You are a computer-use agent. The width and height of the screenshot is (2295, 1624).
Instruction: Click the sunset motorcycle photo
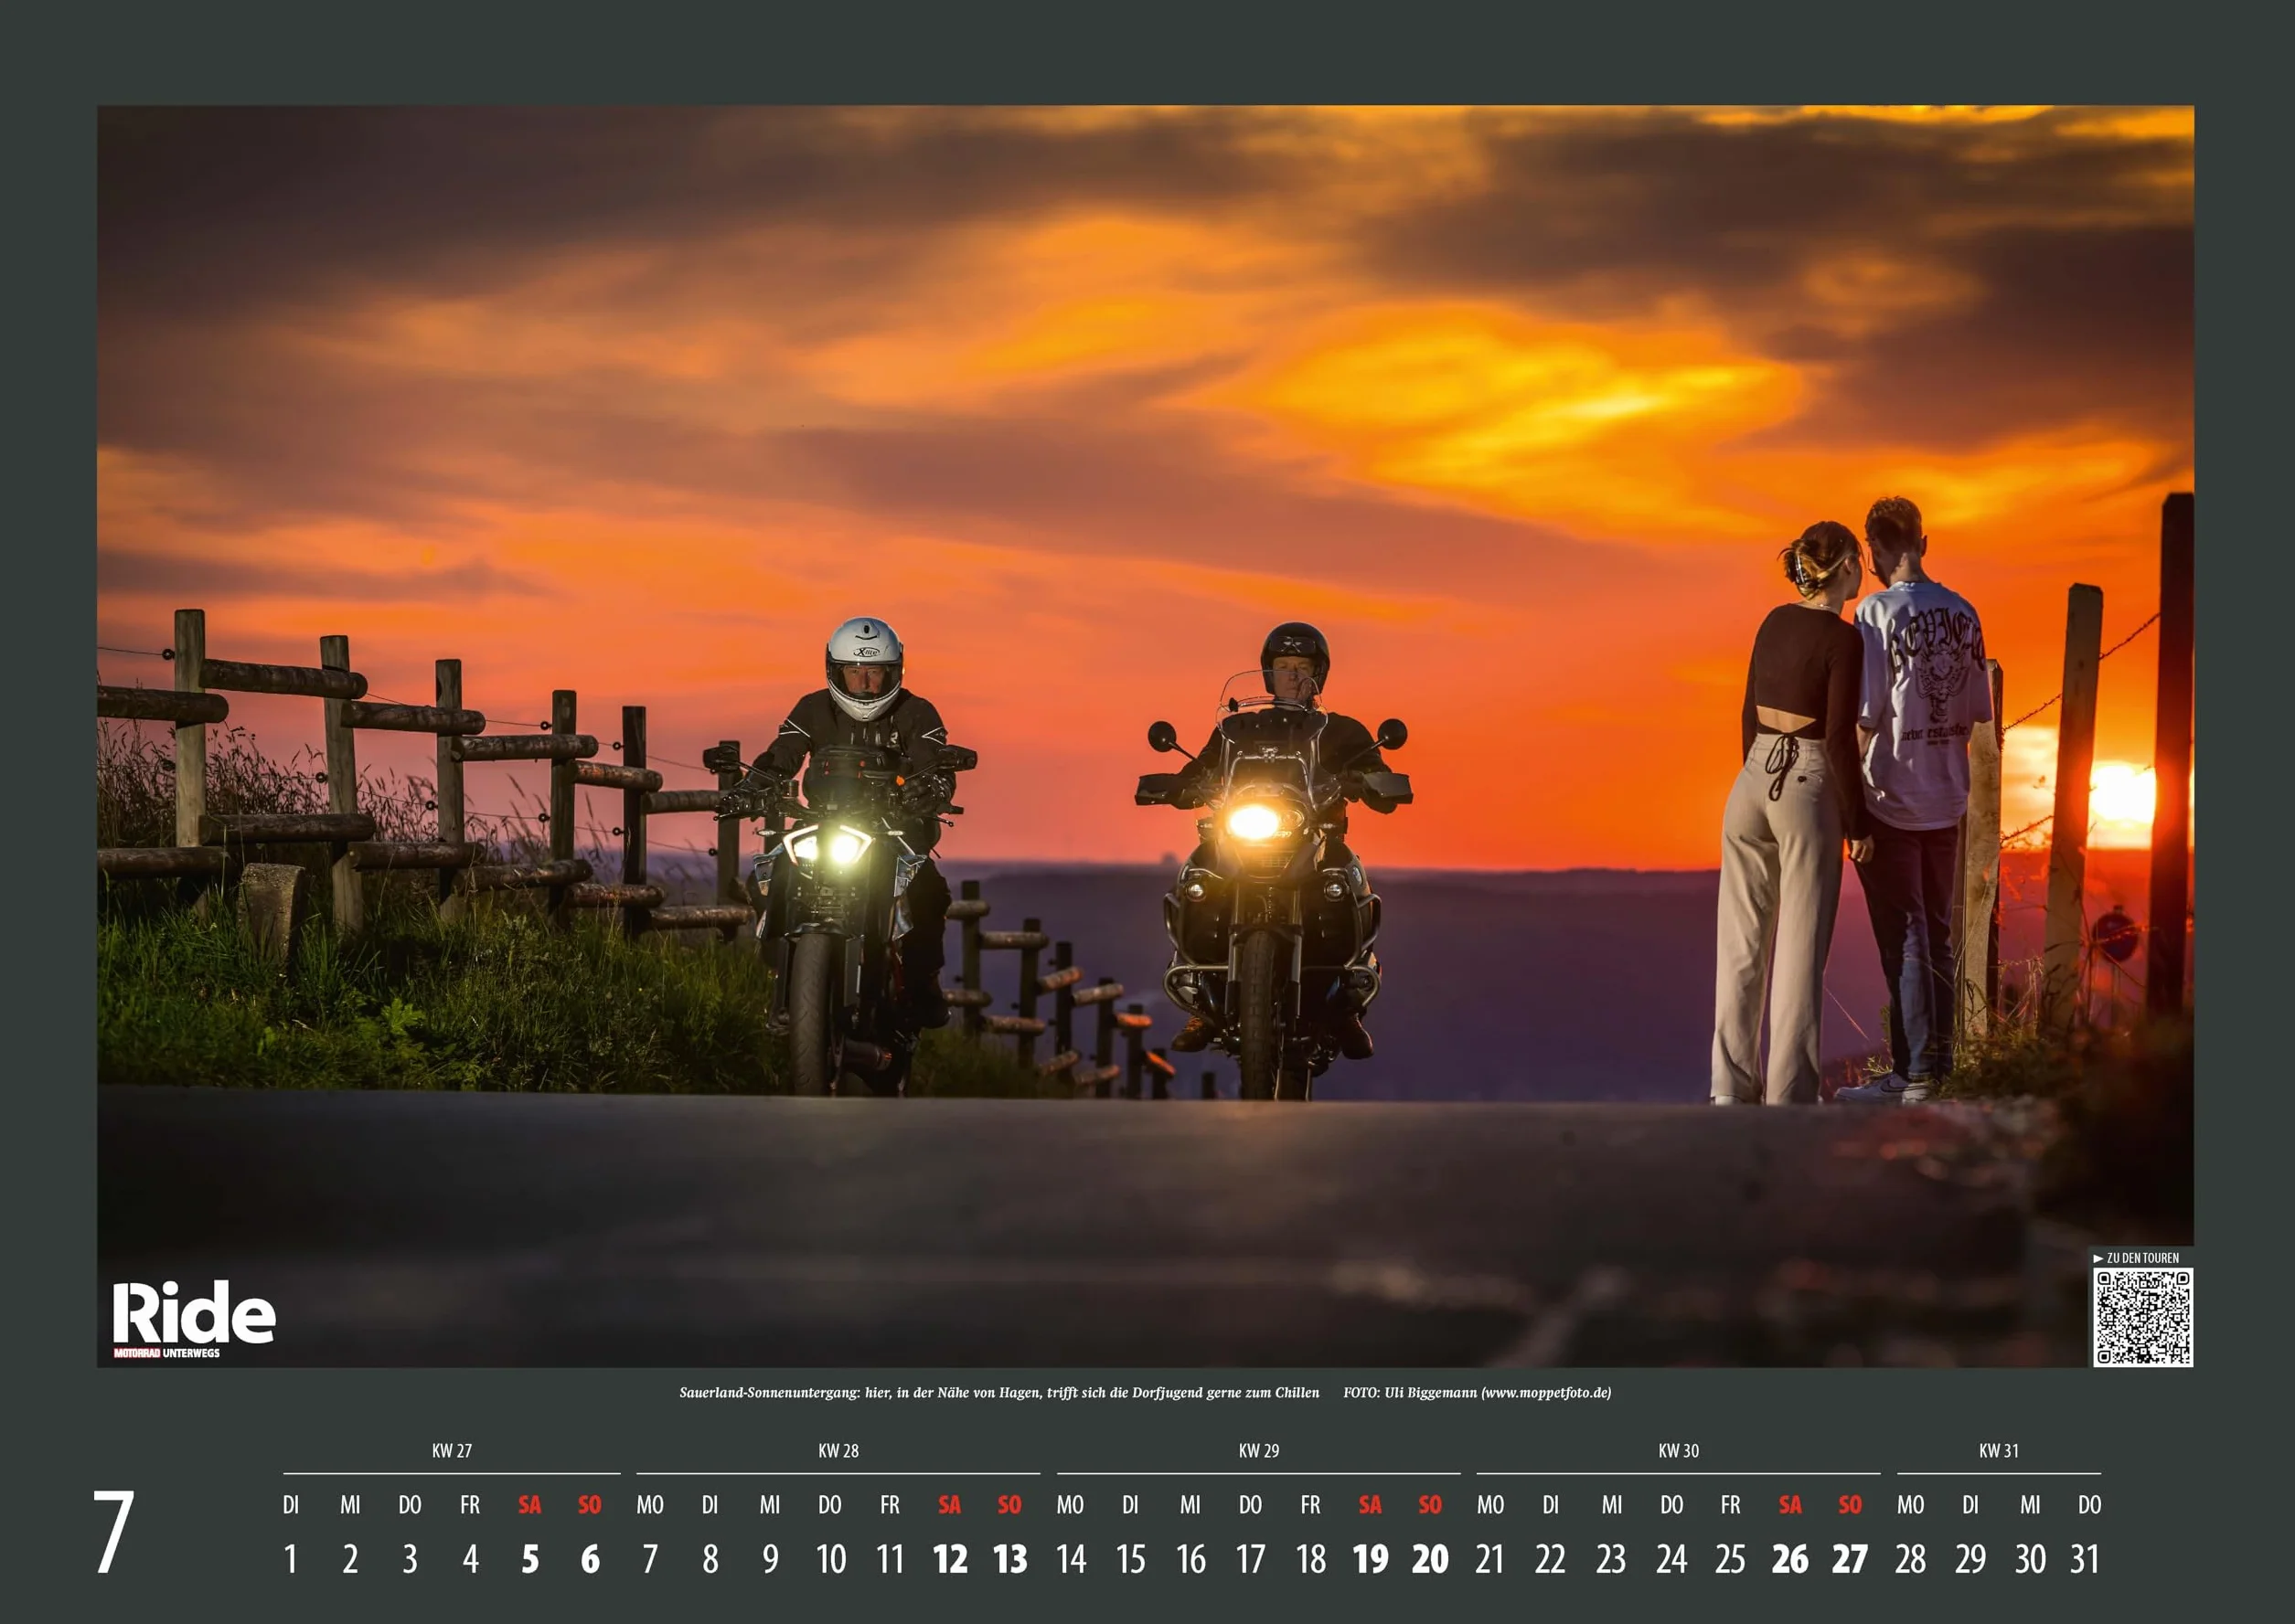tap(1146, 736)
